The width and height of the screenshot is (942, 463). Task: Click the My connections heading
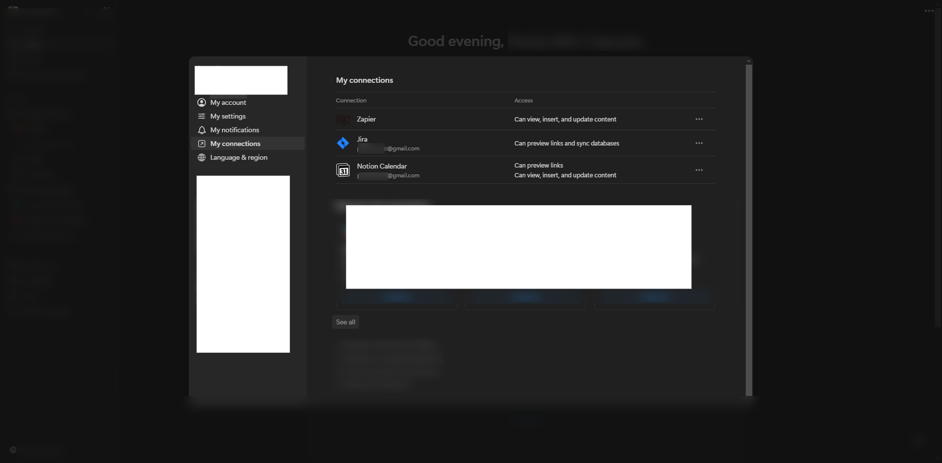(365, 80)
